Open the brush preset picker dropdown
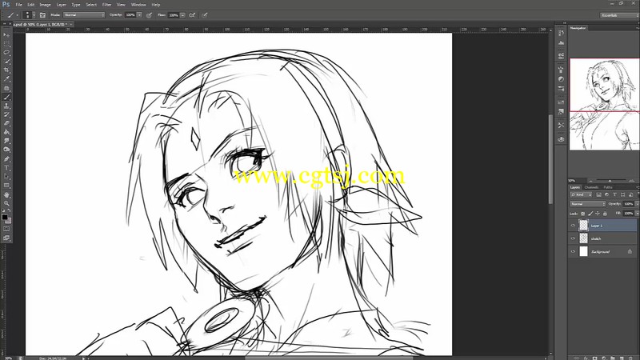 34,15
